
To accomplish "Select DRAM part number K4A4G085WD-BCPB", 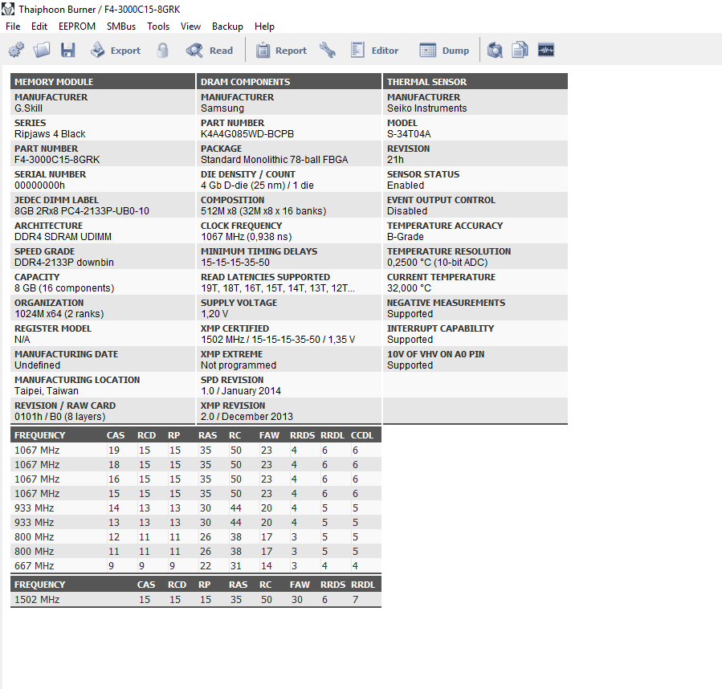I will [x=247, y=134].
